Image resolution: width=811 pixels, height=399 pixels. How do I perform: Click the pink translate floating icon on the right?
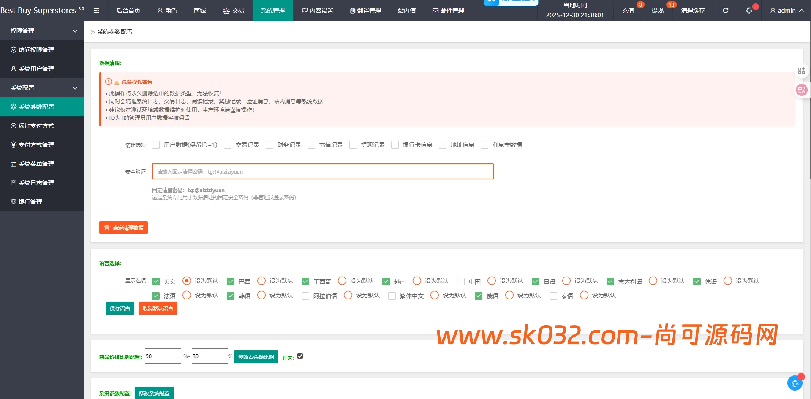click(x=801, y=90)
